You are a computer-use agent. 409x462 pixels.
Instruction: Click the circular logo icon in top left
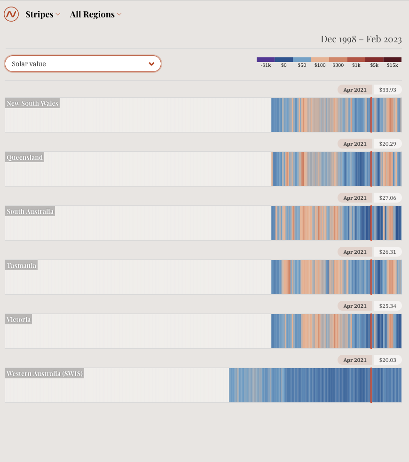[x=11, y=14]
